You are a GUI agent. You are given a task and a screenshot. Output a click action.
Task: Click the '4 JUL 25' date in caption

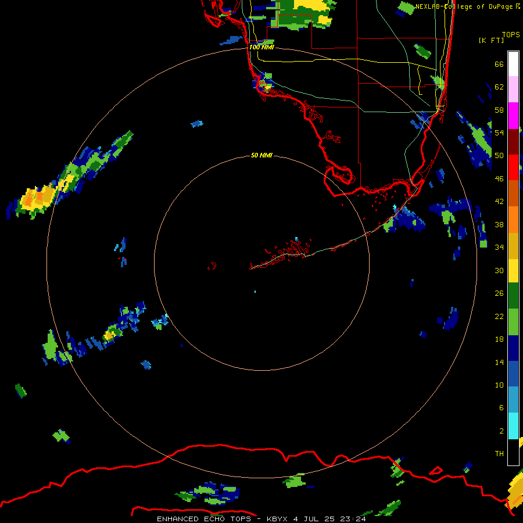tap(314, 519)
